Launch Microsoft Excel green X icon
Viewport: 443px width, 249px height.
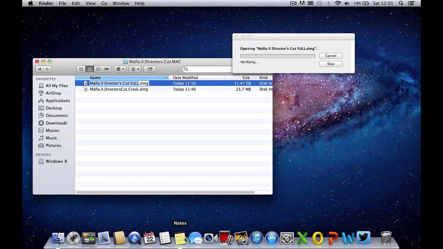click(x=302, y=238)
